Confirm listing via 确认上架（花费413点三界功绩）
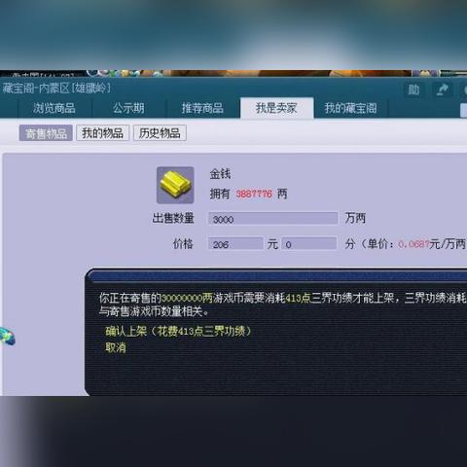The width and height of the screenshot is (467, 467). pos(178,331)
